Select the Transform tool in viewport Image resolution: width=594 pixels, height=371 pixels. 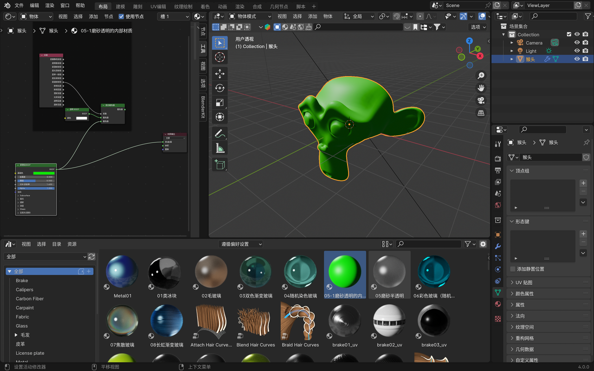(220, 117)
